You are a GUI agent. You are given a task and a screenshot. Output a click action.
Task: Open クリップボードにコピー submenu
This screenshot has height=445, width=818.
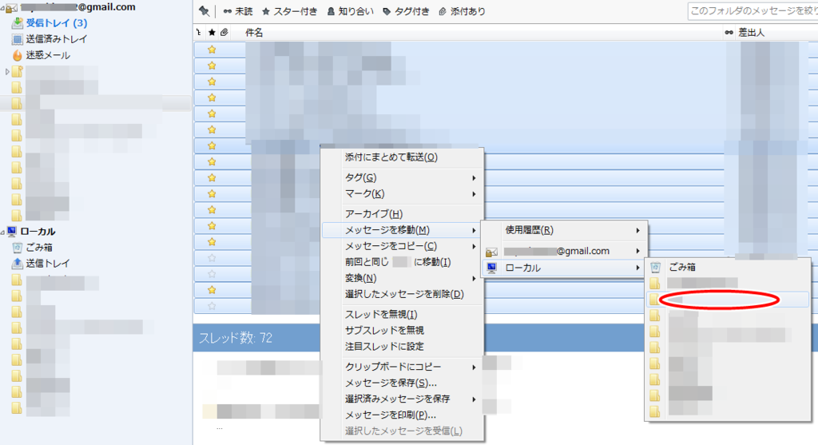pos(402,367)
